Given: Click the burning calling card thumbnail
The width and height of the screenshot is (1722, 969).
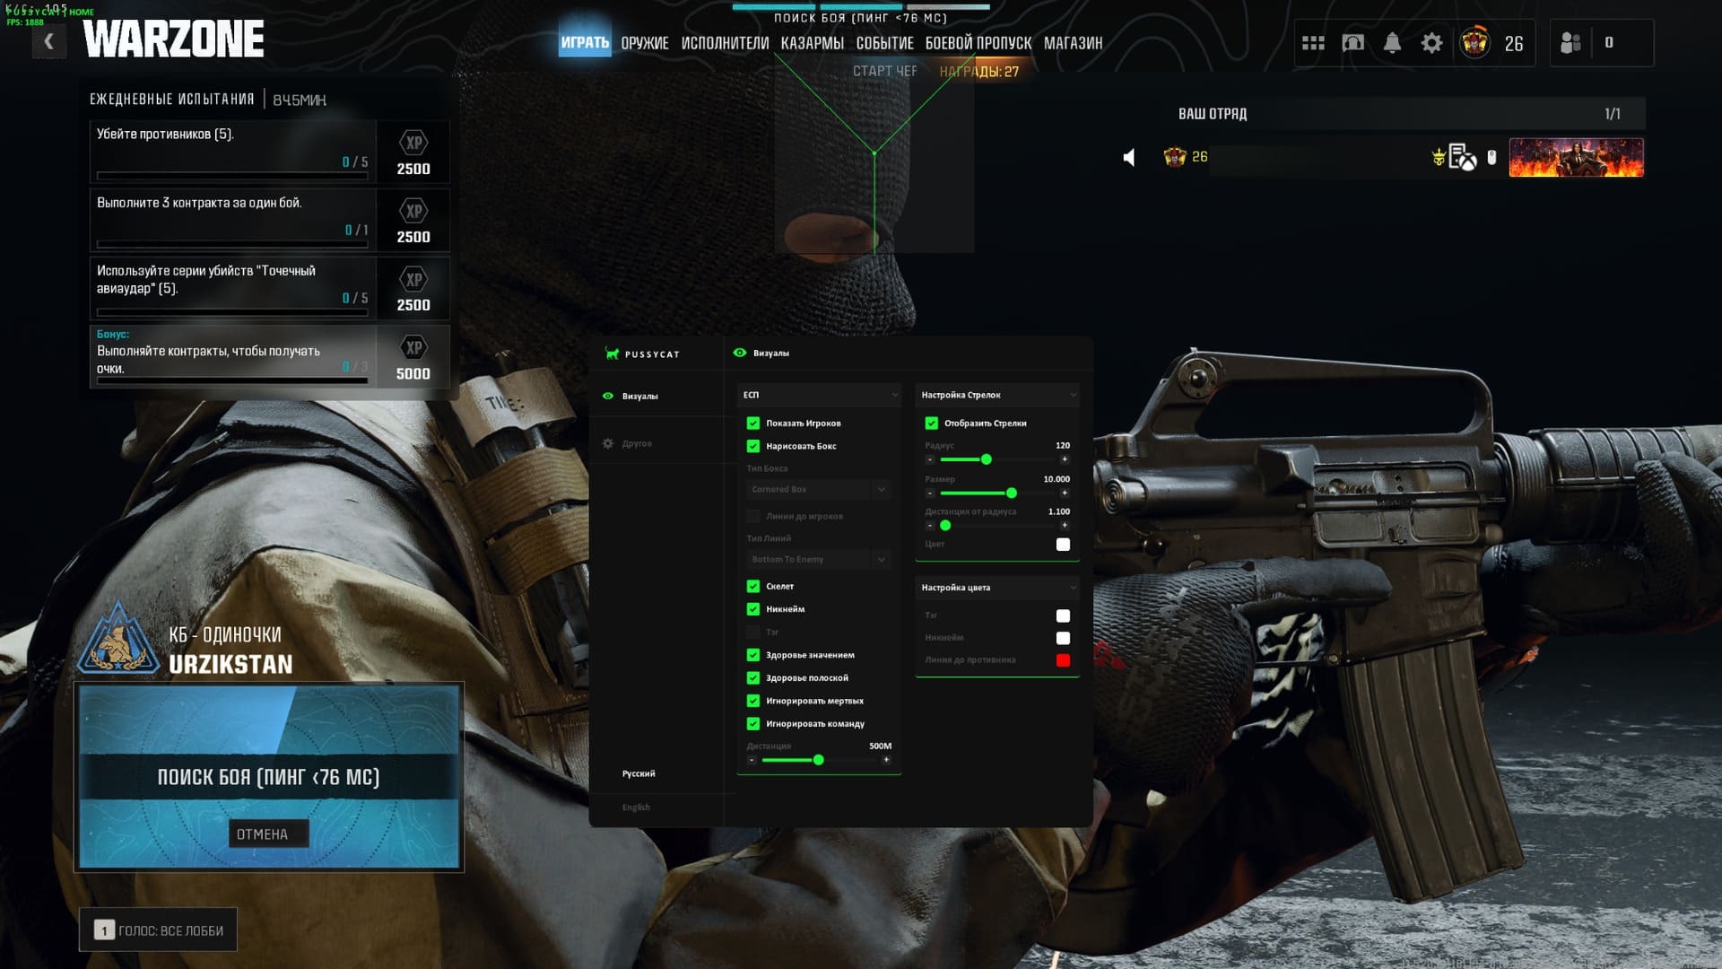Looking at the screenshot, I should pos(1576,158).
